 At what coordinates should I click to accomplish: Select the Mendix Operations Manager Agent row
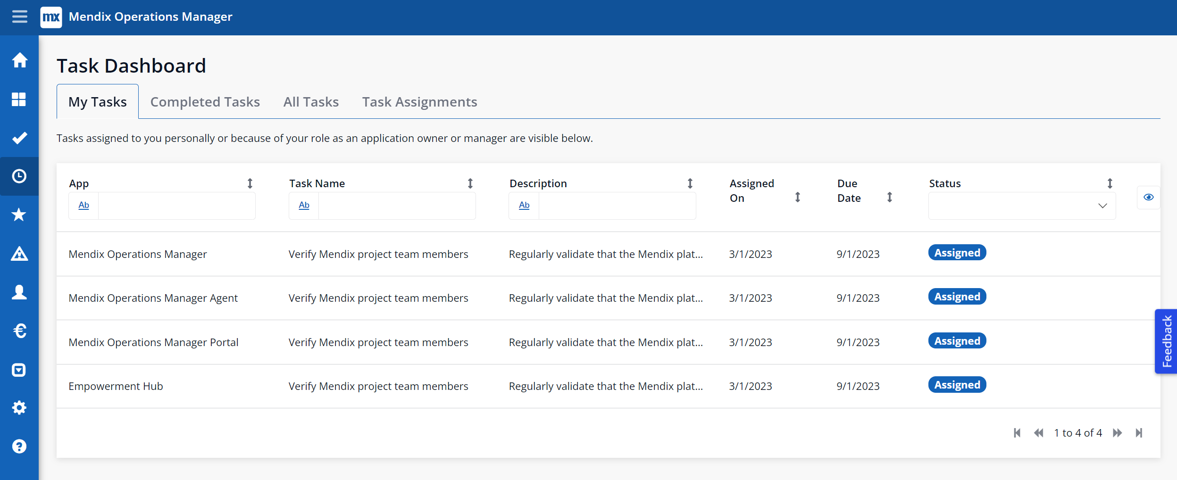pos(609,298)
